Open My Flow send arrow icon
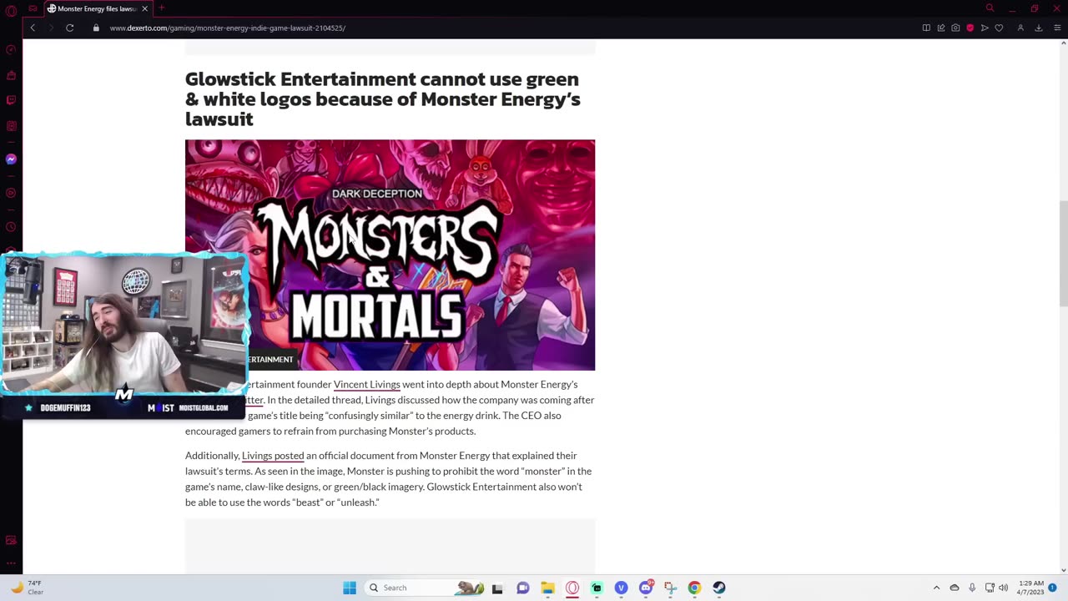This screenshot has height=601, width=1068. tap(985, 28)
